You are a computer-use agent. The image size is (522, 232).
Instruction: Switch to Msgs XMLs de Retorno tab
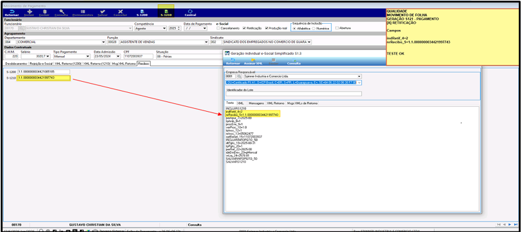(303, 103)
